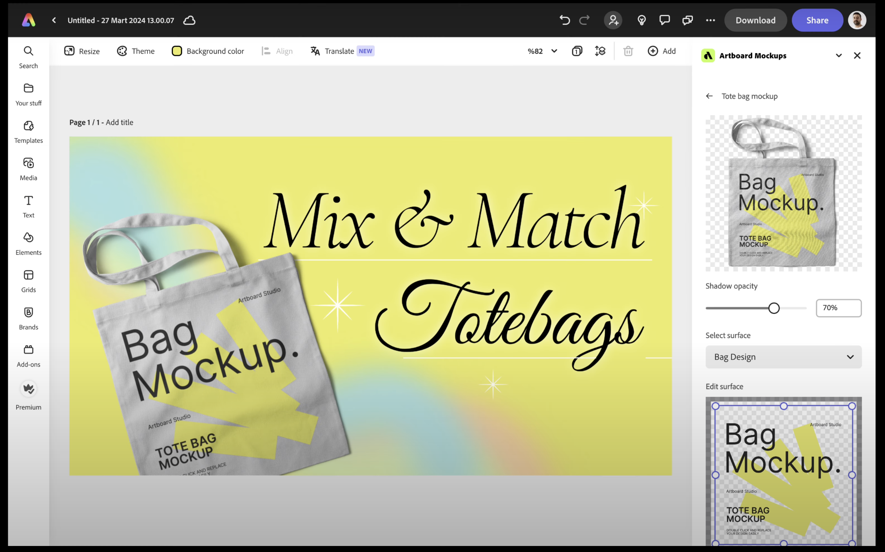Screen dimensions: 885x552
Task: Click the Share button
Action: click(817, 20)
